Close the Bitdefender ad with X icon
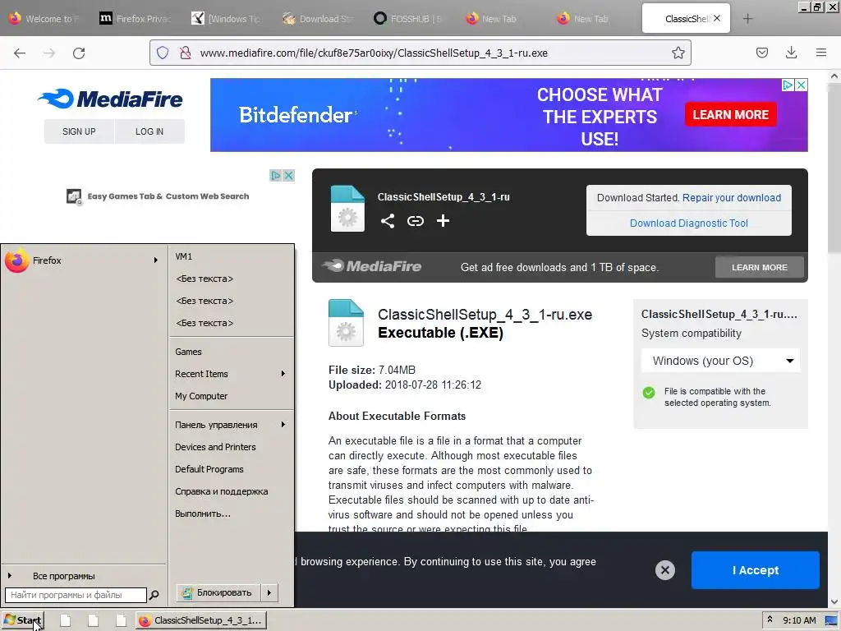Viewport: 841px width, 631px height. (801, 85)
